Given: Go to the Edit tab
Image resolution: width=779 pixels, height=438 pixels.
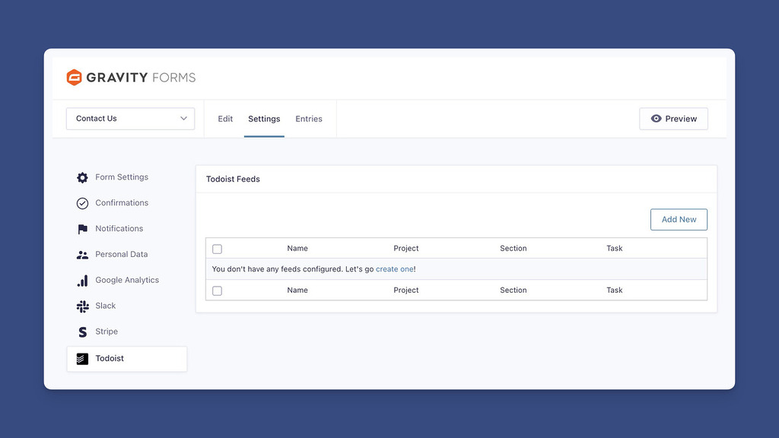Looking at the screenshot, I should pyautogui.click(x=225, y=119).
